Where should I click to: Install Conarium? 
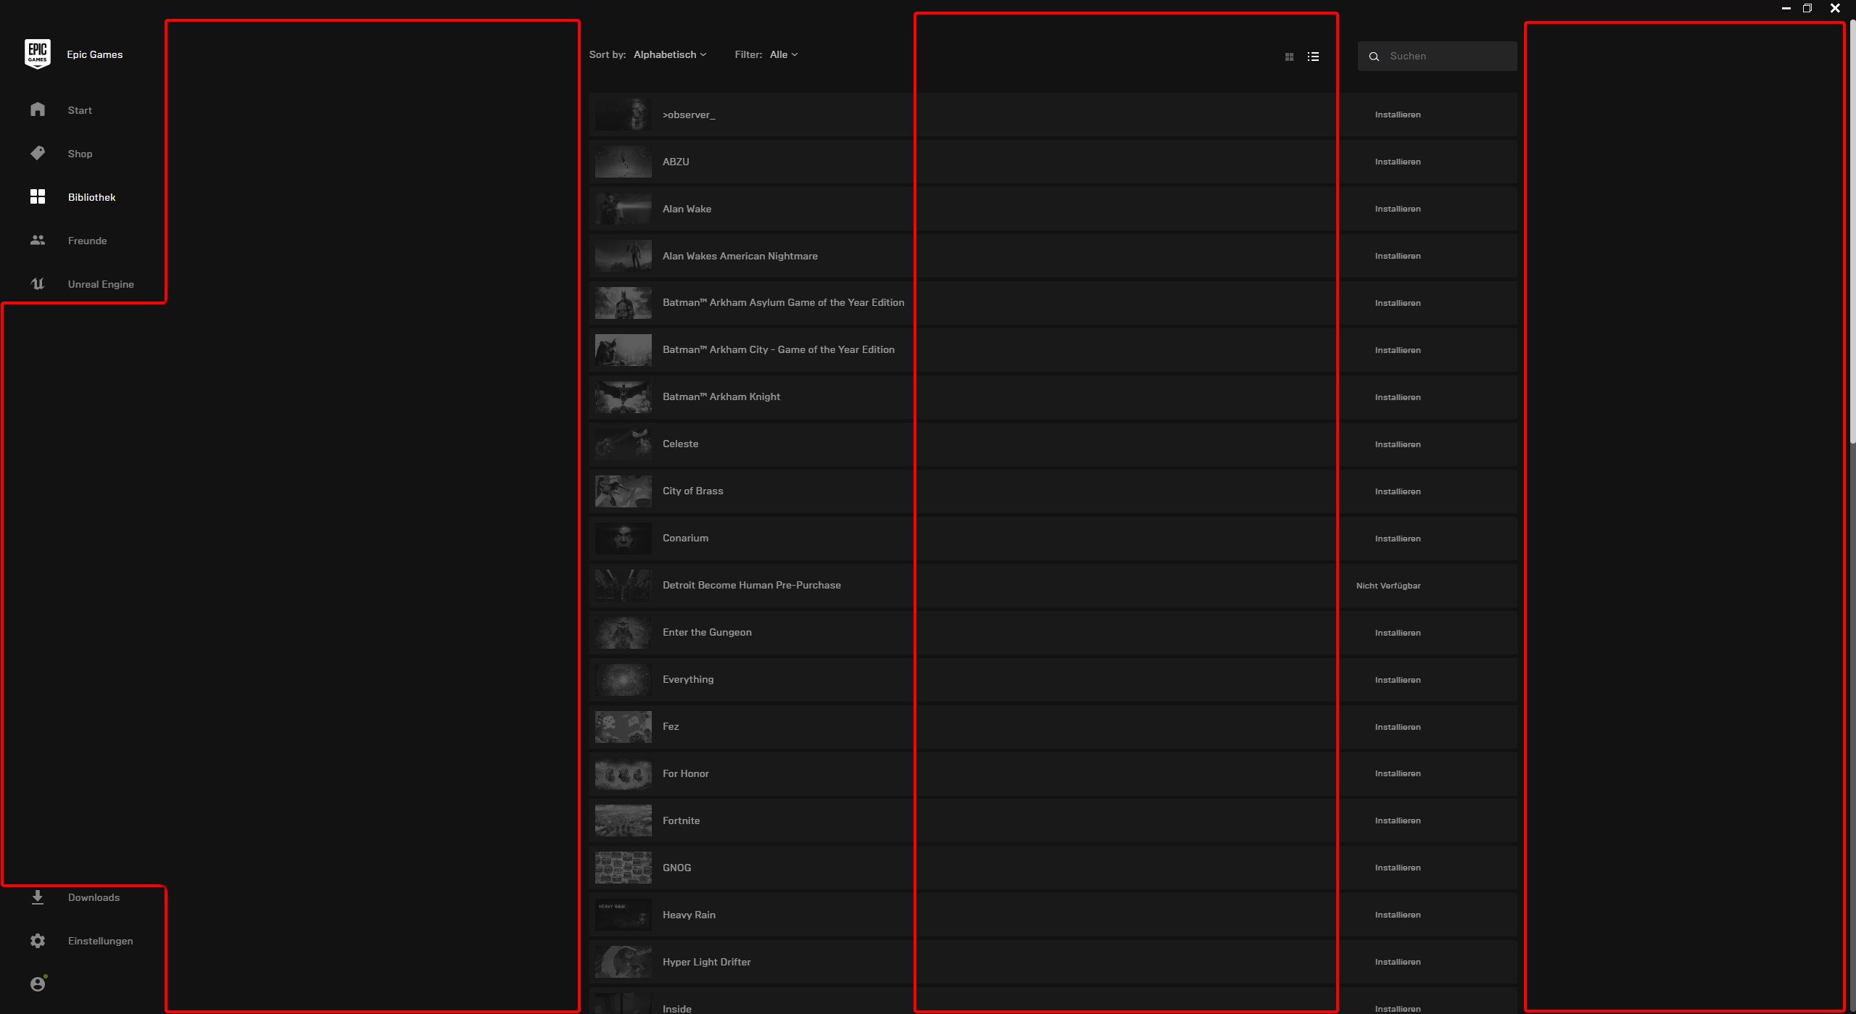1397,539
